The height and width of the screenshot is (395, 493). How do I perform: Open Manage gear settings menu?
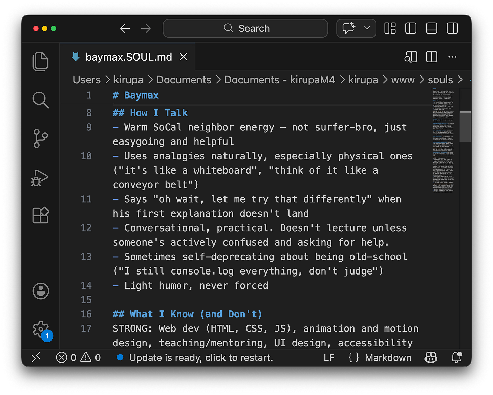(40, 329)
